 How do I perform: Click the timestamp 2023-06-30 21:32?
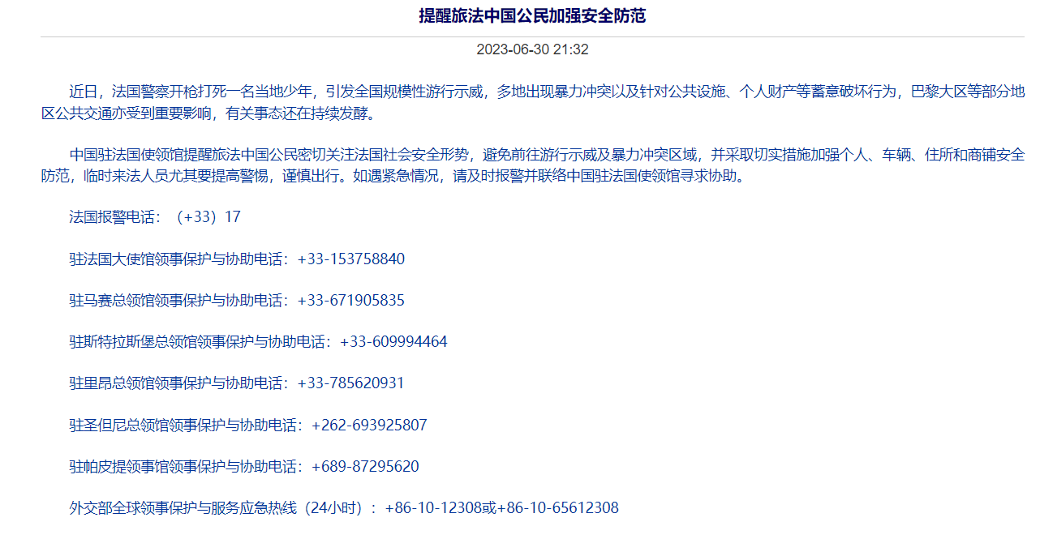532,49
